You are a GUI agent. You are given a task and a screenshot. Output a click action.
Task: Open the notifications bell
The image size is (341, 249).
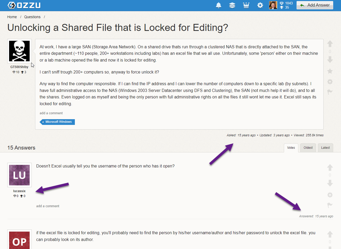[219, 5]
